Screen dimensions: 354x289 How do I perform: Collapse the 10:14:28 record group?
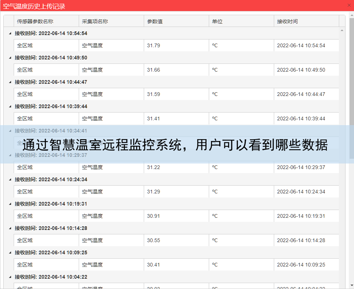coord(10,228)
